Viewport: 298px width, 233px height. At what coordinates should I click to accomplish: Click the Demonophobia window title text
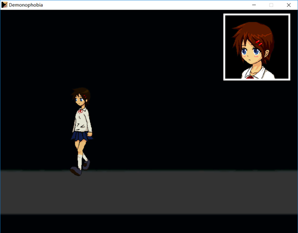pos(26,5)
